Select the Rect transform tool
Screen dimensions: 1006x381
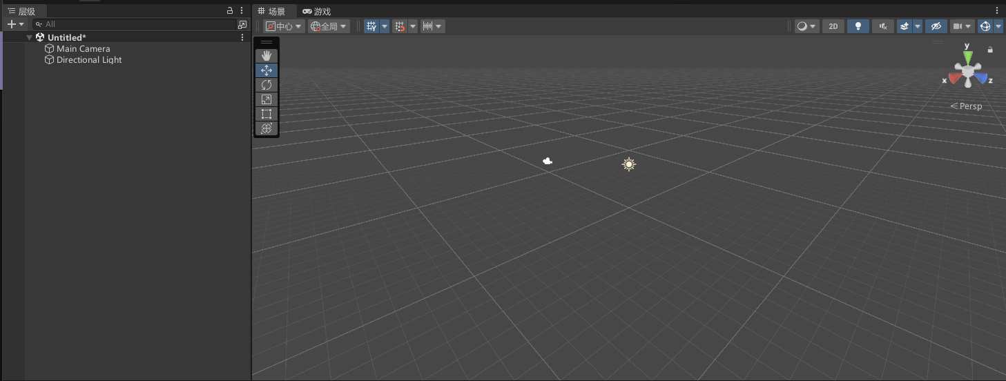click(x=267, y=114)
